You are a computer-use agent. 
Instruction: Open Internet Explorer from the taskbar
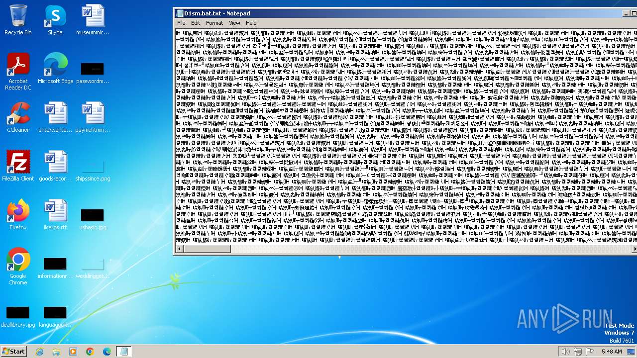pyautogui.click(x=39, y=352)
